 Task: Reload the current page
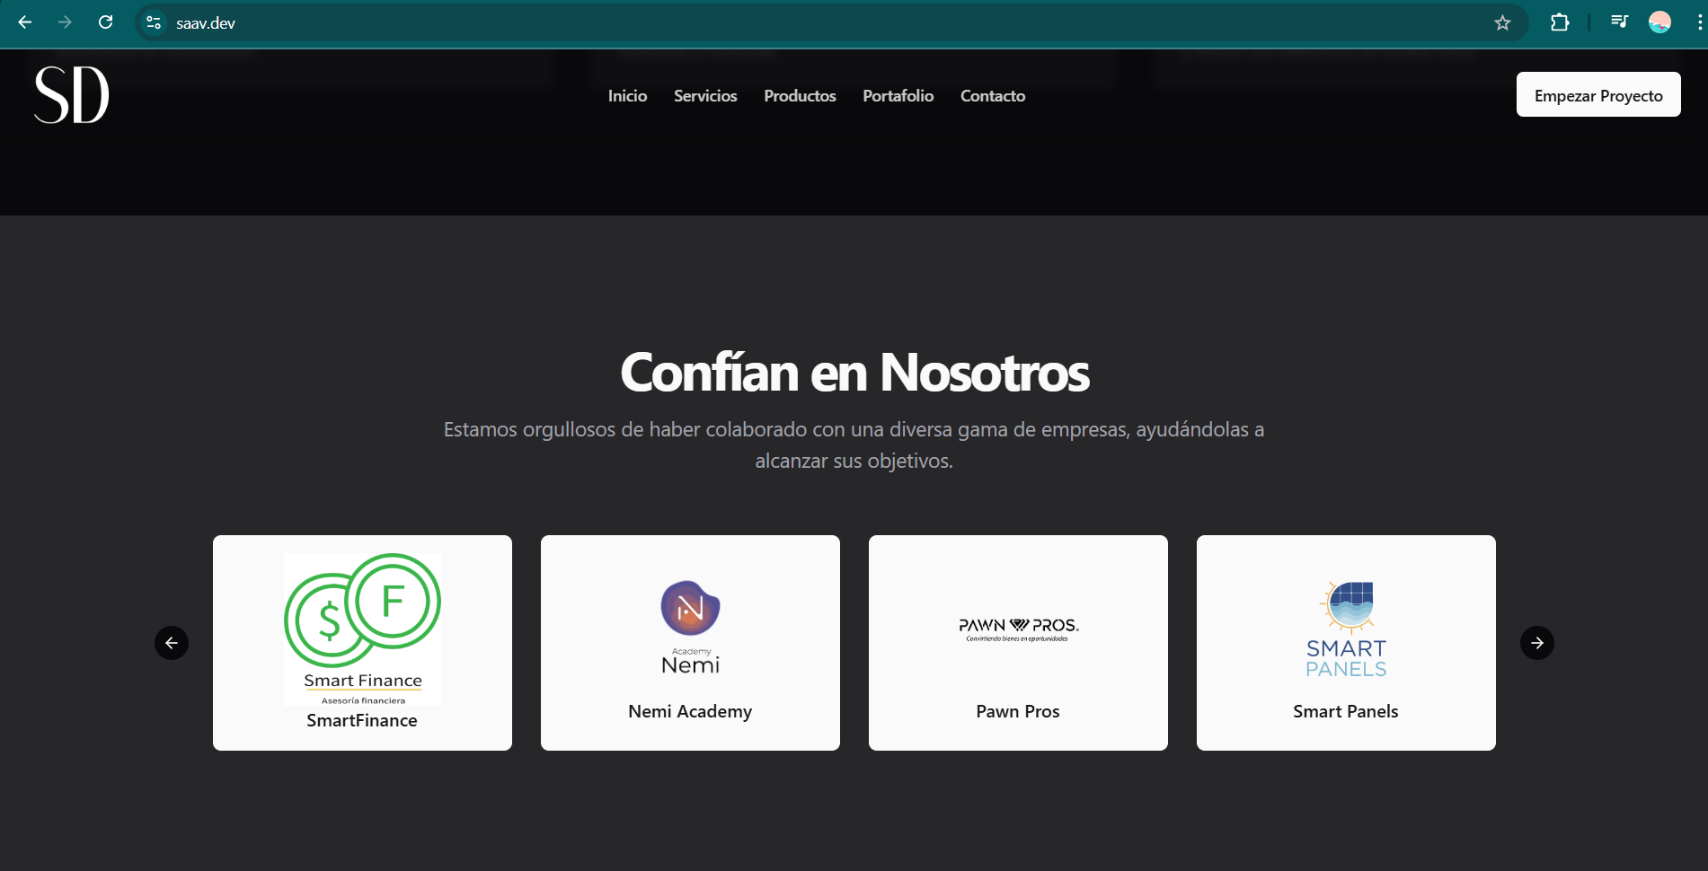click(105, 22)
